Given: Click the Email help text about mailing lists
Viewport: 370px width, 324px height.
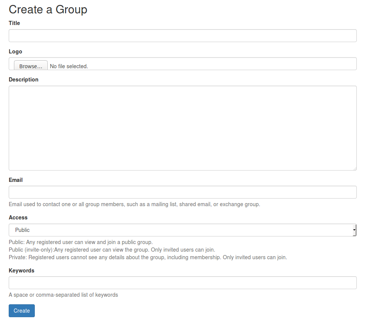Looking at the screenshot, I should point(134,204).
